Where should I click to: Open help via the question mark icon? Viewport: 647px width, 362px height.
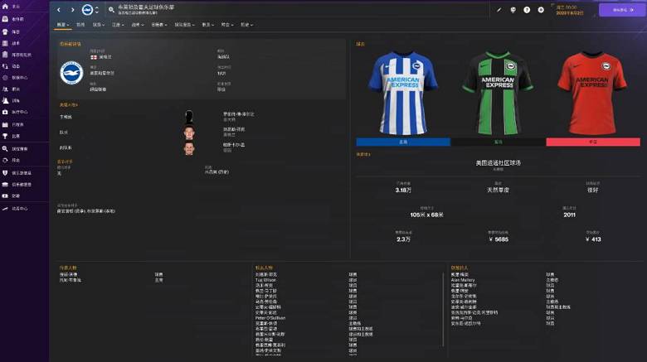[x=527, y=10]
